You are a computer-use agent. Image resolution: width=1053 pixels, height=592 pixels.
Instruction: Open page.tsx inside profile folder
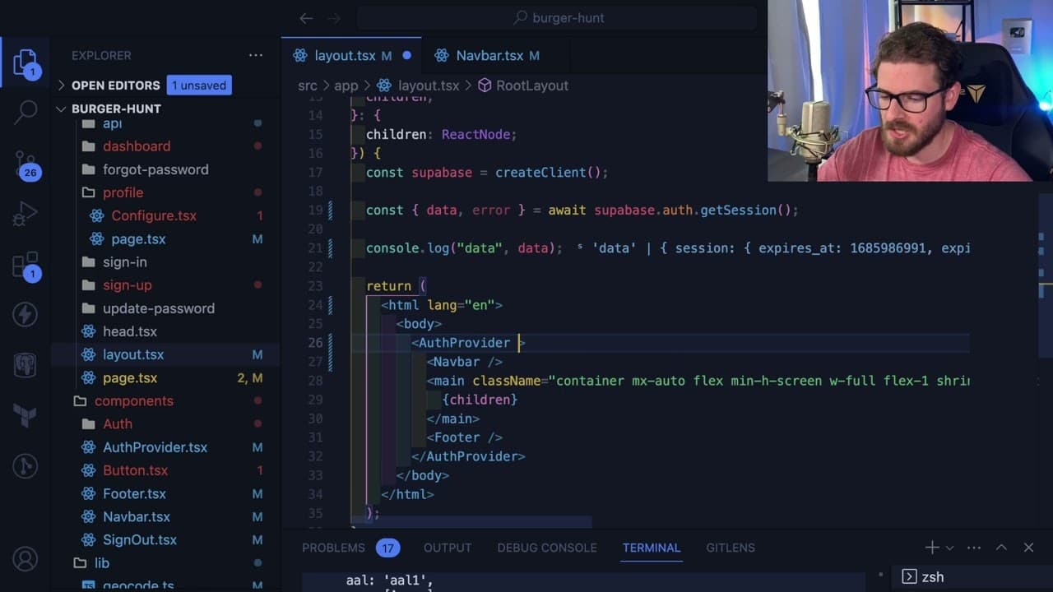point(138,238)
